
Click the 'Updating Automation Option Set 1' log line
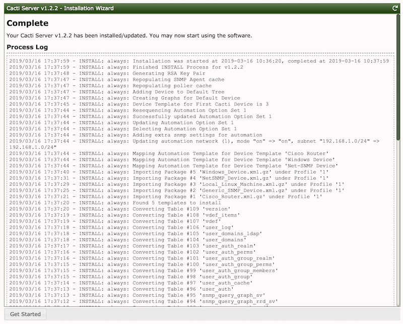point(121,123)
